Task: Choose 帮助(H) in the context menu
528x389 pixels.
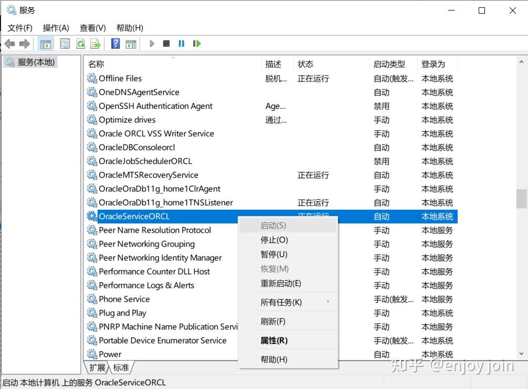Action: tap(288, 360)
